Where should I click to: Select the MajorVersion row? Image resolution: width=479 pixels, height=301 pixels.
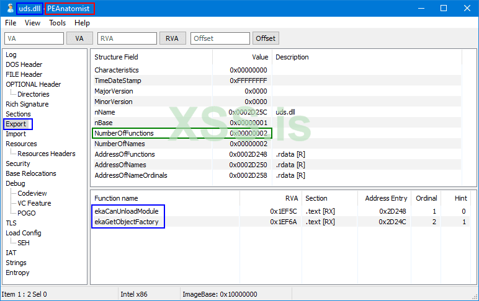coord(276,91)
